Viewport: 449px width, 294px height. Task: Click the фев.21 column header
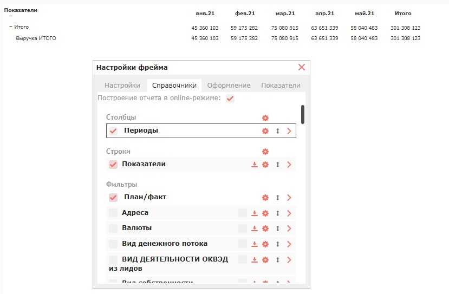[x=245, y=14]
